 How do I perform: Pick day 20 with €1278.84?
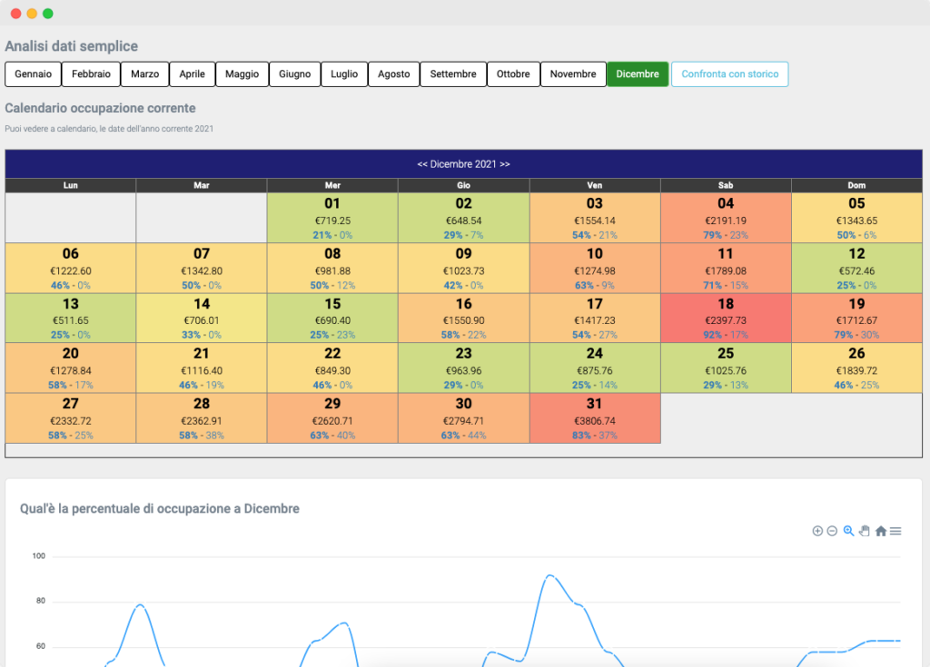(x=71, y=368)
